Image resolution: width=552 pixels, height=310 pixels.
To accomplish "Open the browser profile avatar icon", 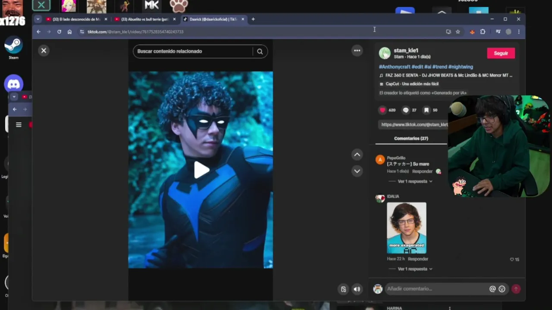I will point(508,31).
